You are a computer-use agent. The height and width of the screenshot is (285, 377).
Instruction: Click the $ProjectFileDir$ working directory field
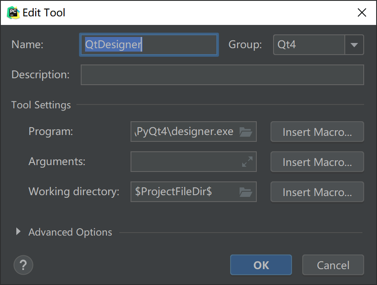point(185,192)
